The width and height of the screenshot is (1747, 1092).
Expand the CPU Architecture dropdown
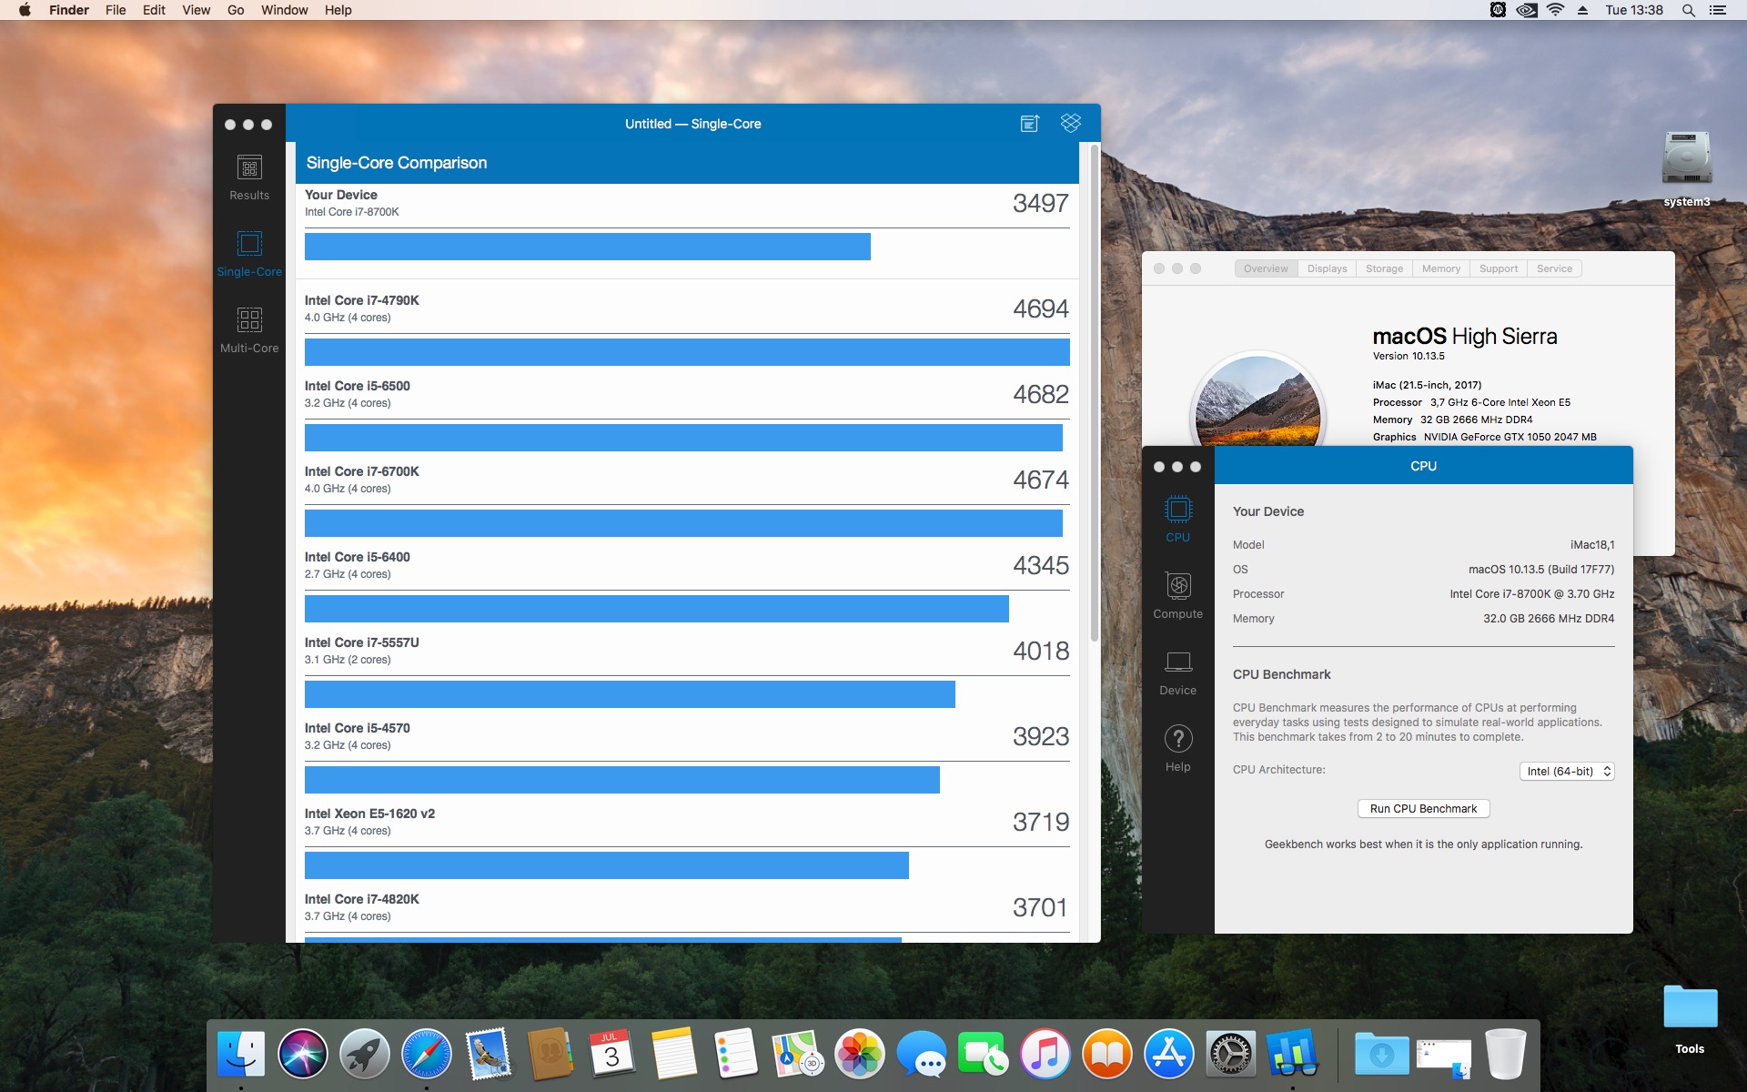tap(1566, 772)
